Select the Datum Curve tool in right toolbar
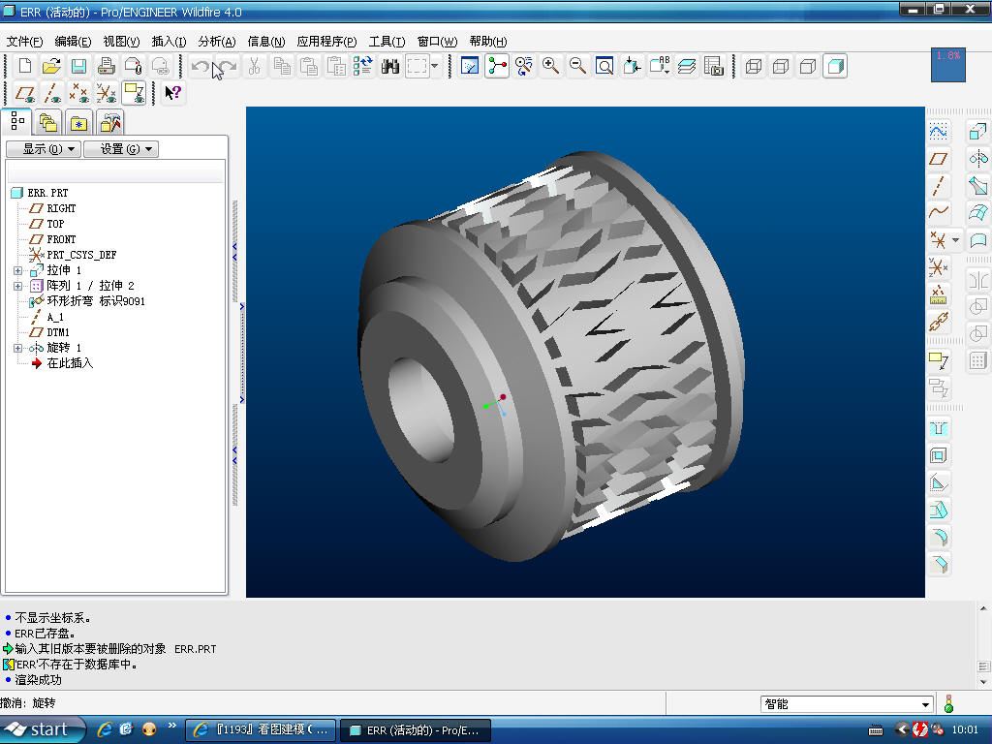 [x=938, y=212]
